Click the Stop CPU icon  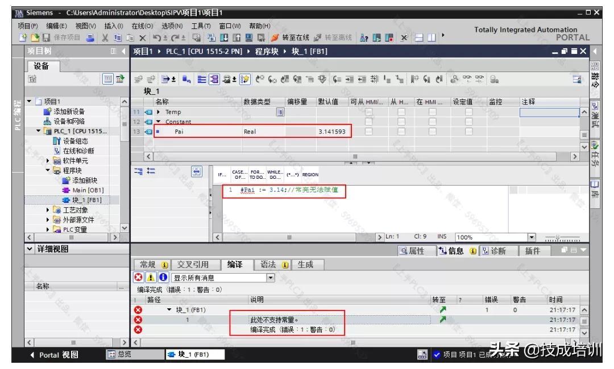(389, 37)
